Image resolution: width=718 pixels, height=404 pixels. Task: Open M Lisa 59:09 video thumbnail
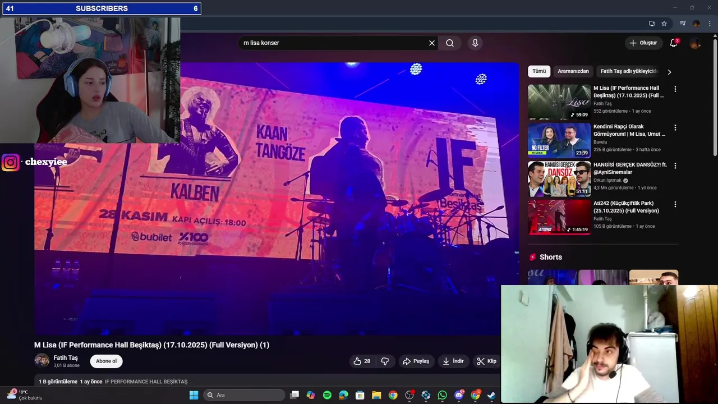(x=559, y=102)
